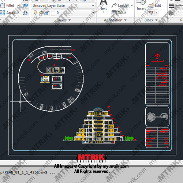Click the Edit block icon

(x=155, y=5)
